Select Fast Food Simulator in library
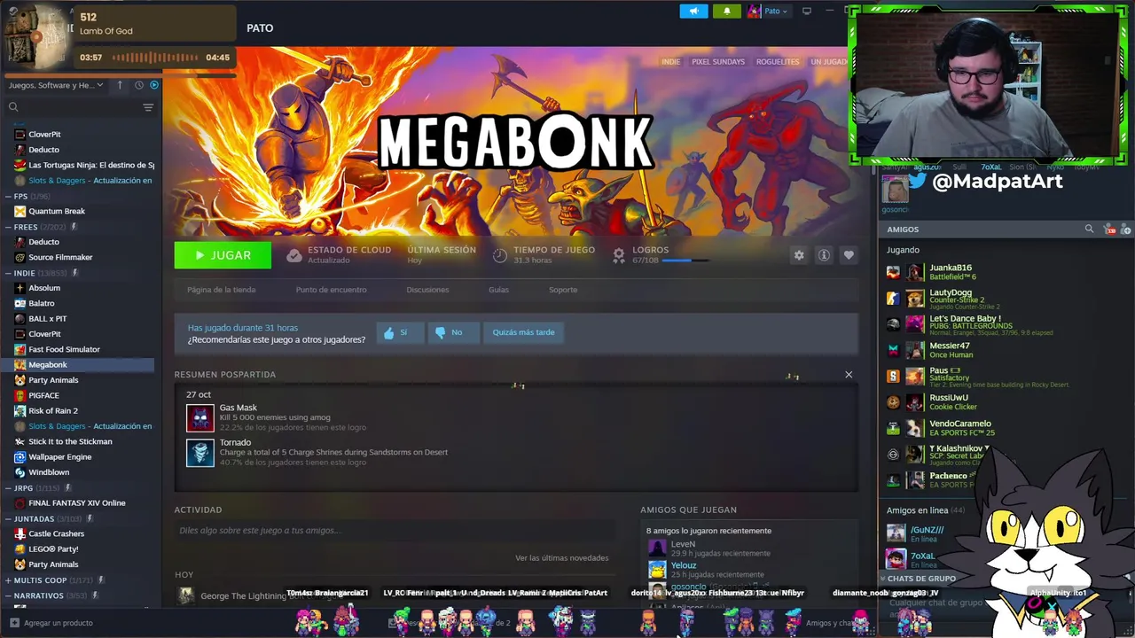Image resolution: width=1135 pixels, height=638 pixels. [x=64, y=349]
